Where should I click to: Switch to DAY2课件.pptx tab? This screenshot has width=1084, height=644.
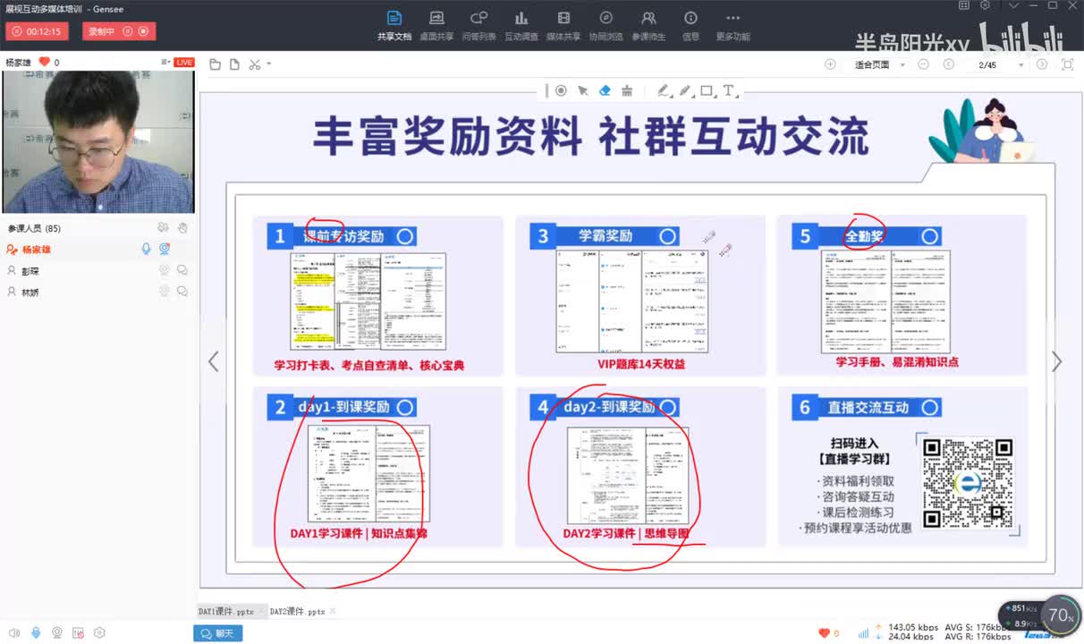(x=298, y=612)
